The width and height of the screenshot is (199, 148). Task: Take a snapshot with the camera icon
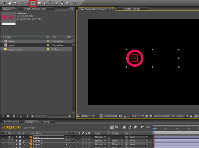tap(121, 116)
